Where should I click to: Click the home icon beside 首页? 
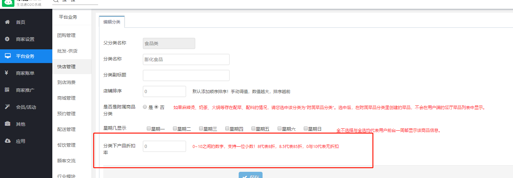point(7,22)
